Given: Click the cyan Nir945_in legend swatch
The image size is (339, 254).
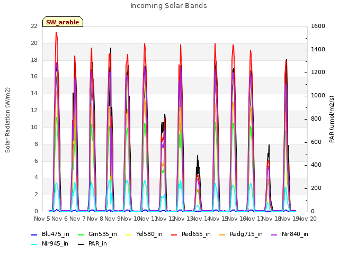Looking at the screenshot, I should click(x=34, y=244).
